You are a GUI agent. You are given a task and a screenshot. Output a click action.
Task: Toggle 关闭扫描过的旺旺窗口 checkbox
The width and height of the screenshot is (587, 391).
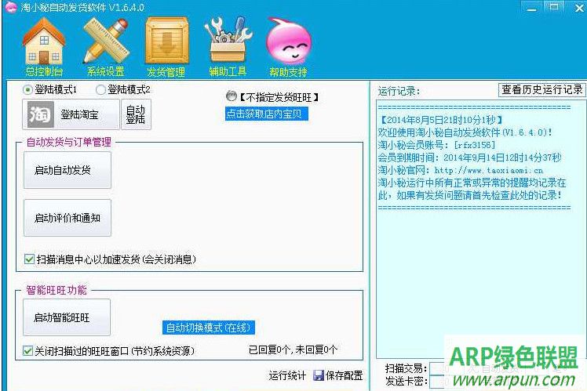27,350
